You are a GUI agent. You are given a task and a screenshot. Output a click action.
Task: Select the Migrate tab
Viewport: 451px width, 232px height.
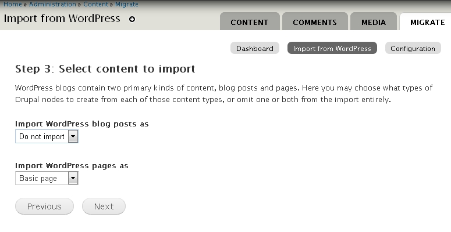pyautogui.click(x=427, y=22)
